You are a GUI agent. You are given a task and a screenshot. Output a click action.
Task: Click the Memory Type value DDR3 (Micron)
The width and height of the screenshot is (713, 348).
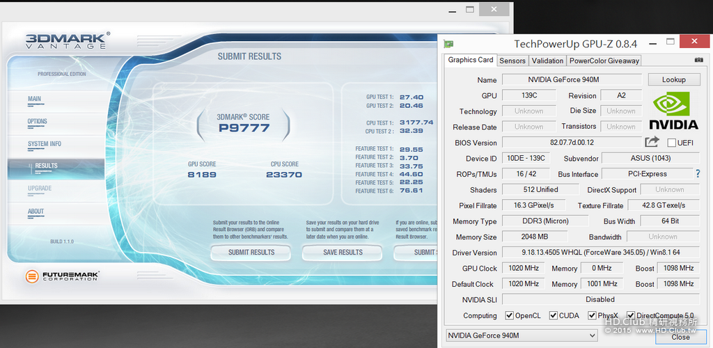[545, 221]
